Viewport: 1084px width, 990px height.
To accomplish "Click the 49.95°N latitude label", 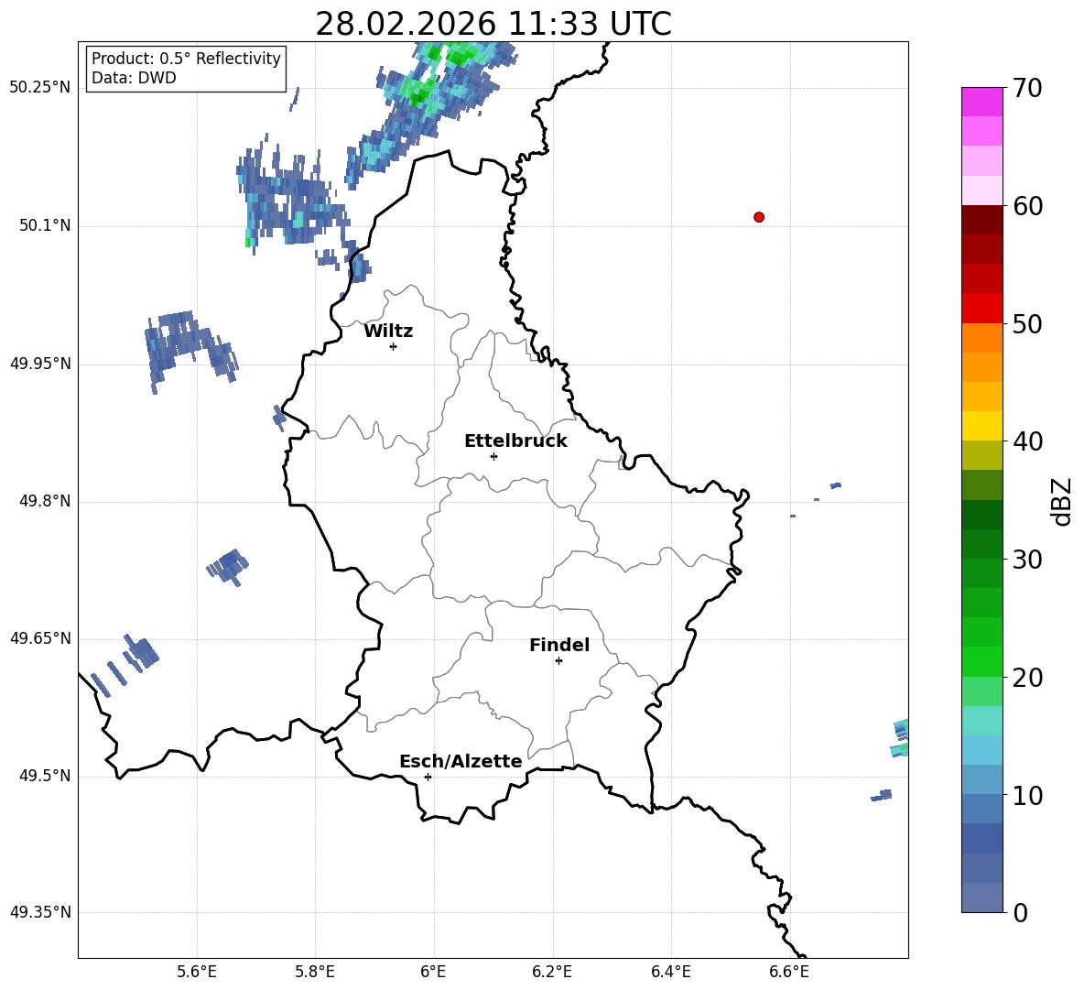I will tap(40, 364).
